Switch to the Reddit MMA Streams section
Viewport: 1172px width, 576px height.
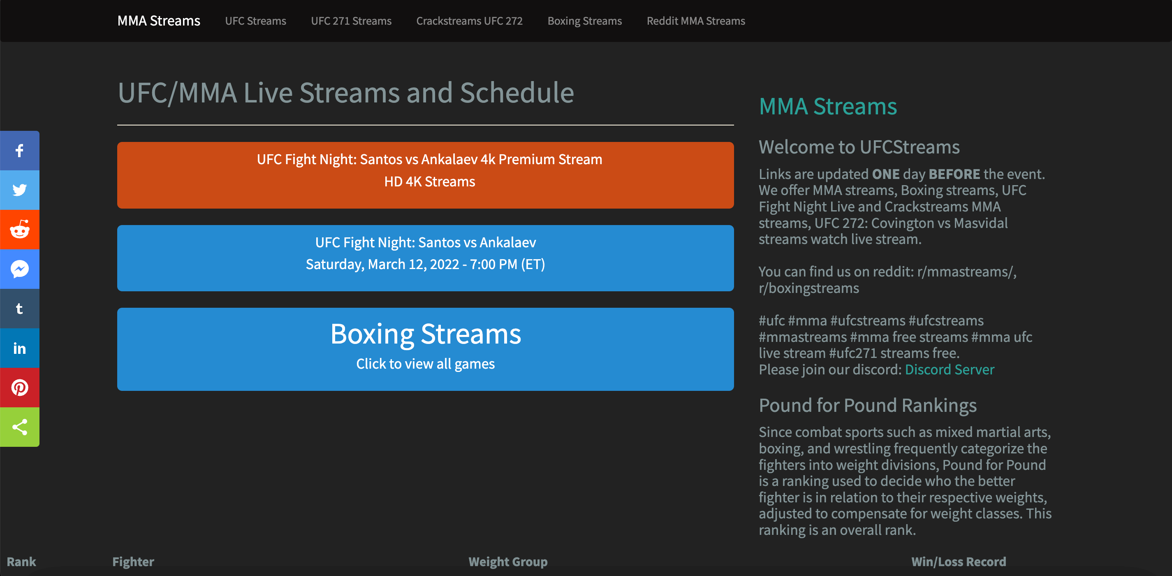(x=695, y=21)
